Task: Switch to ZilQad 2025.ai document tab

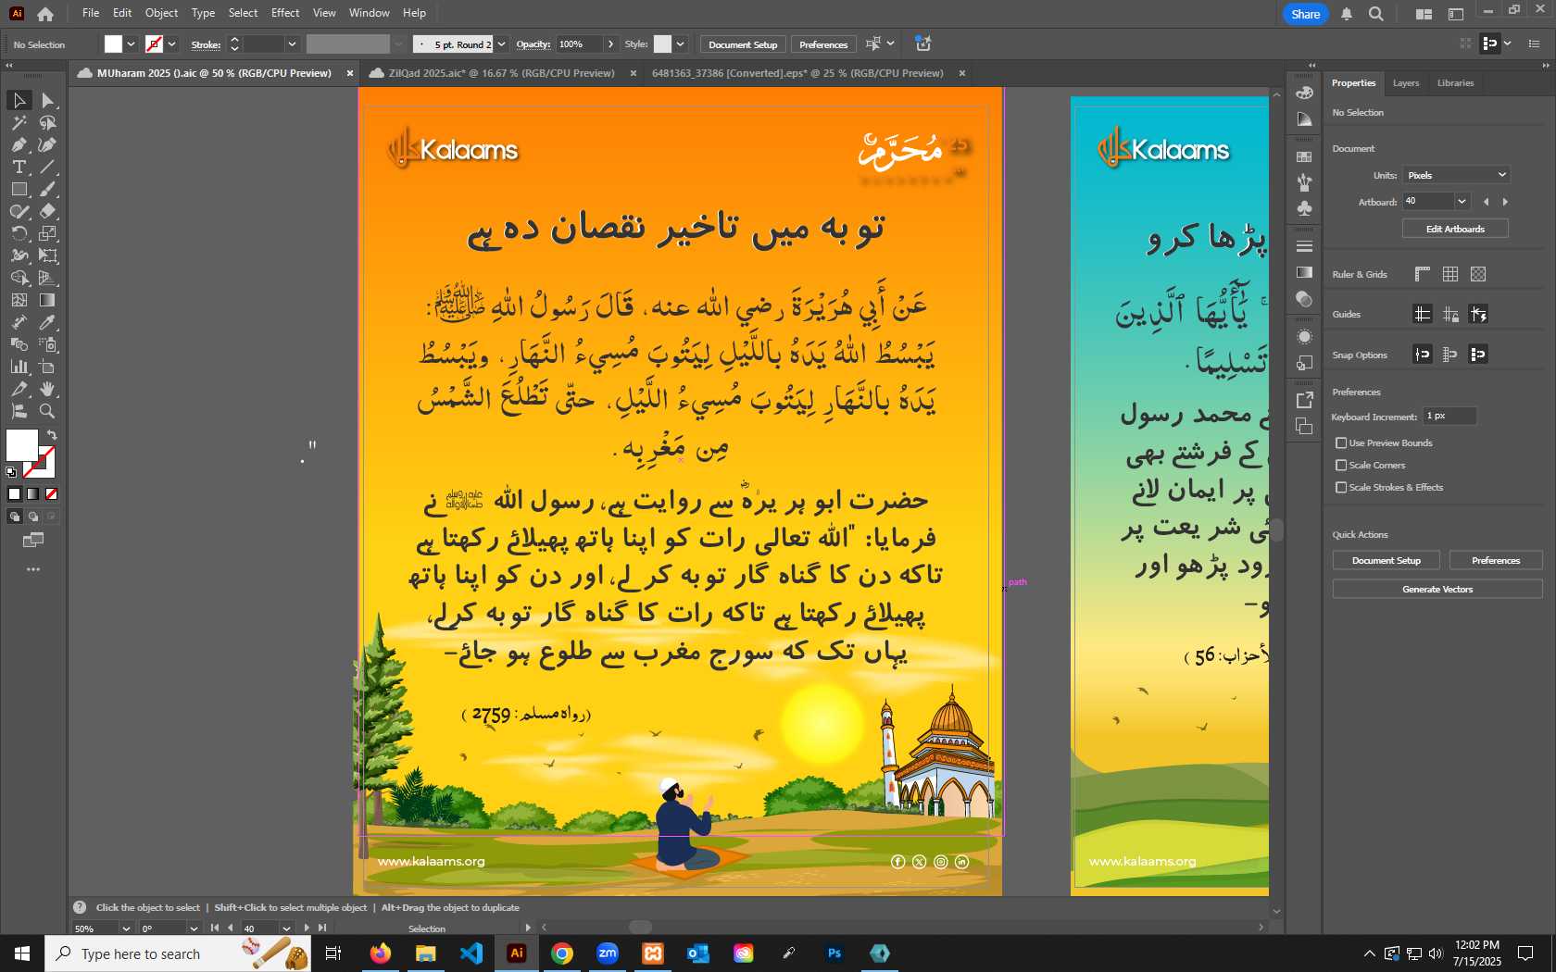Action: (501, 73)
